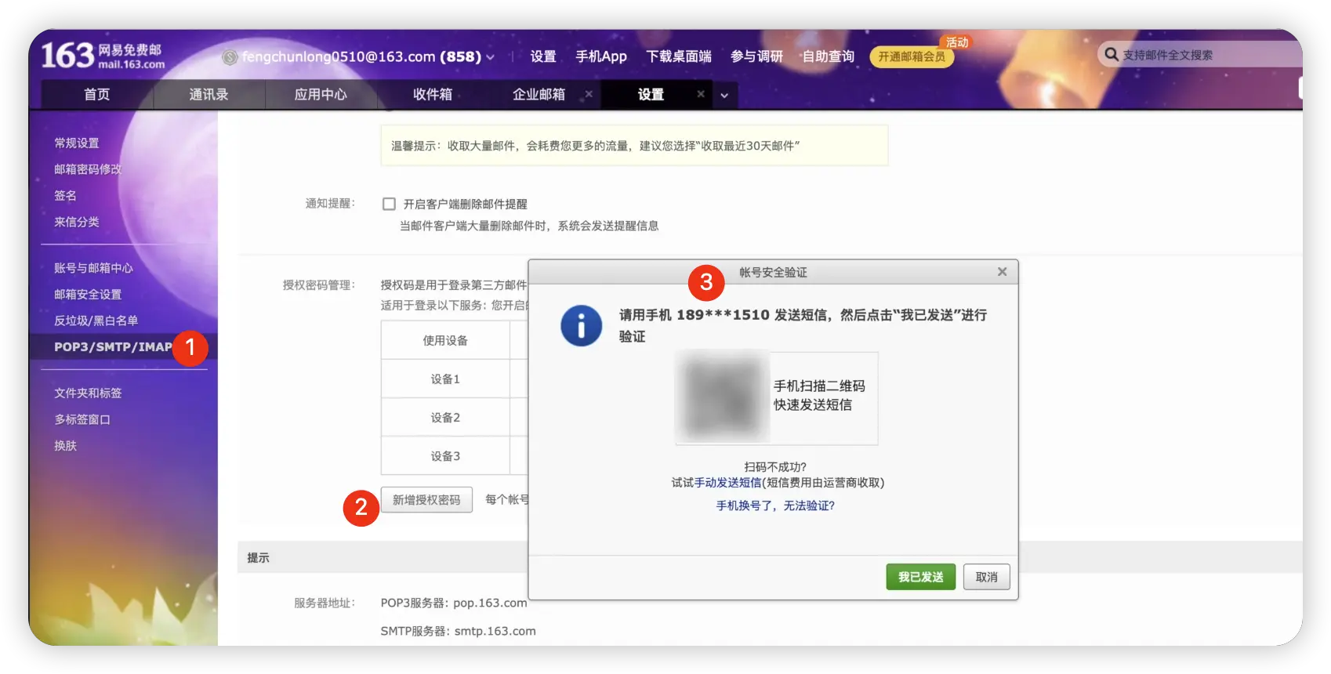The image size is (1331, 674).
Task: Open 多标签窗口 in the sidebar
Action: click(82, 419)
